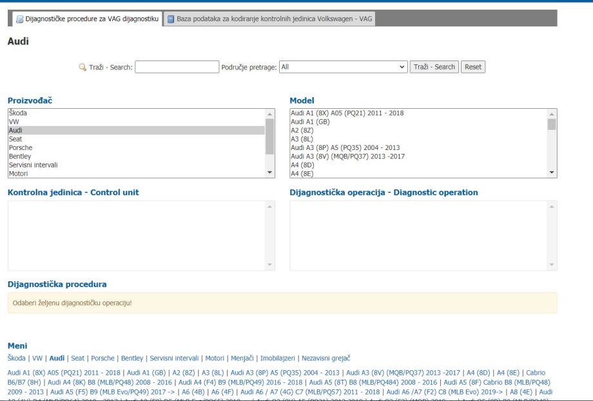Follow Audi A3 (8P) A5 (PQ35) 2004 - 2013 link
The height and width of the screenshot is (401, 593).
point(285,373)
